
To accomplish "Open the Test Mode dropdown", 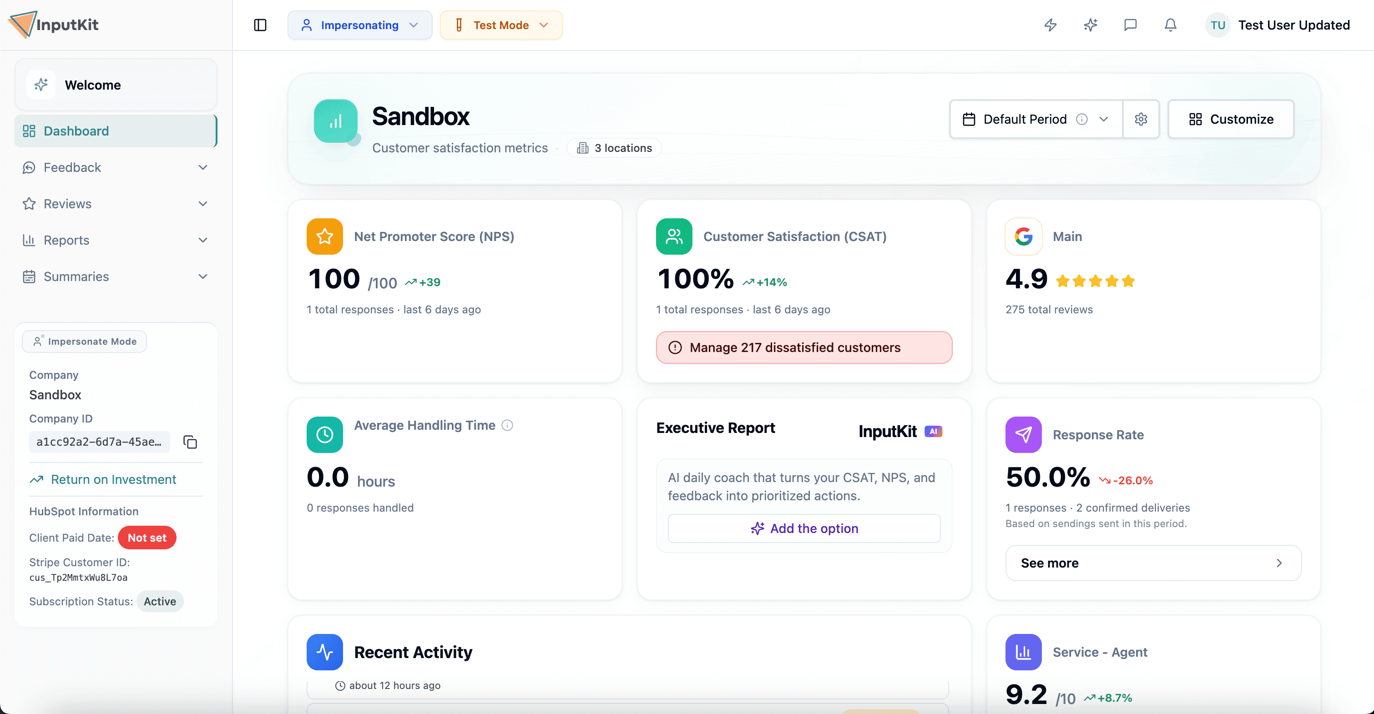I will [x=501, y=25].
